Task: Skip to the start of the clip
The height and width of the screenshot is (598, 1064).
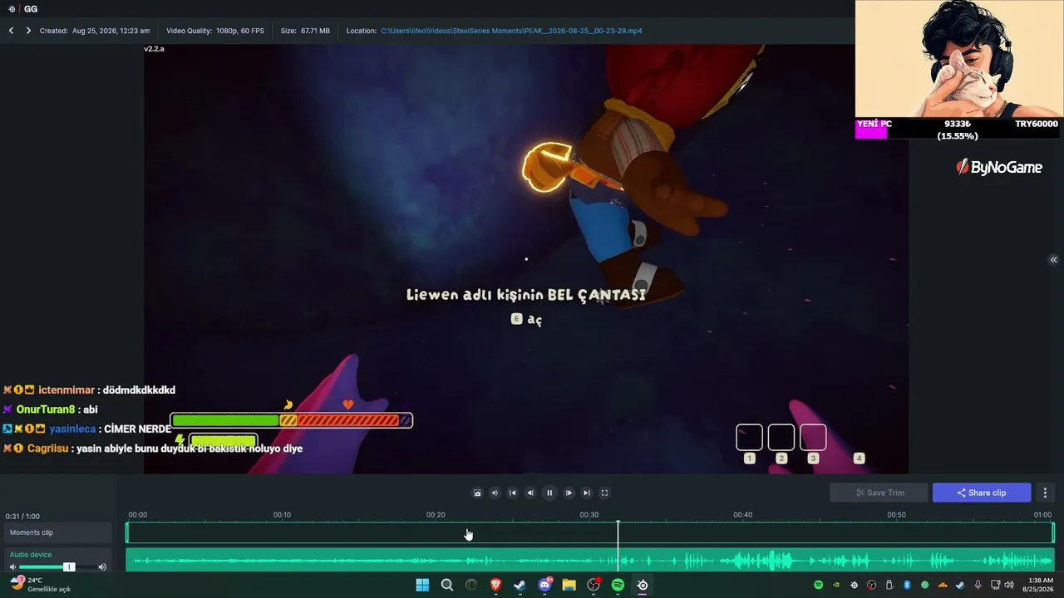Action: pyautogui.click(x=512, y=493)
